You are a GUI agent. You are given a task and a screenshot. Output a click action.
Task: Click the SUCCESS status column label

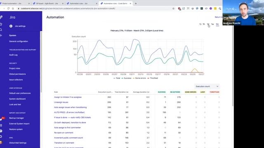pos(162,92)
